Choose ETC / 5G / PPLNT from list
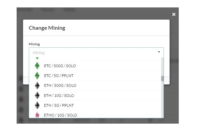Viewport: 212px width, 127px height. click(x=95, y=76)
